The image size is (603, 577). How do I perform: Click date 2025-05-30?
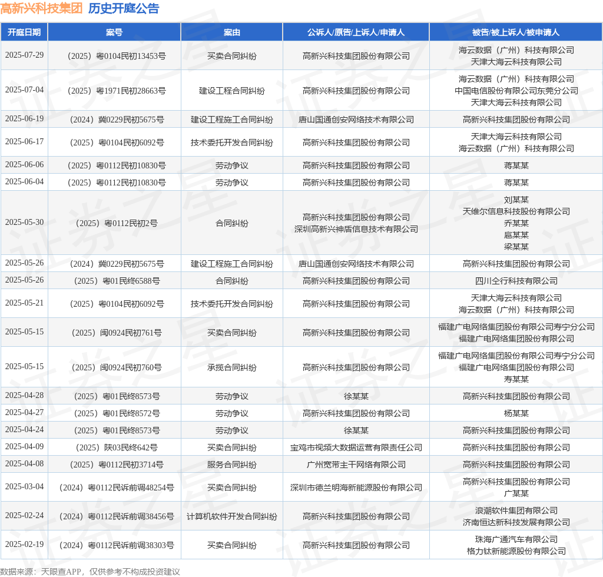24,222
